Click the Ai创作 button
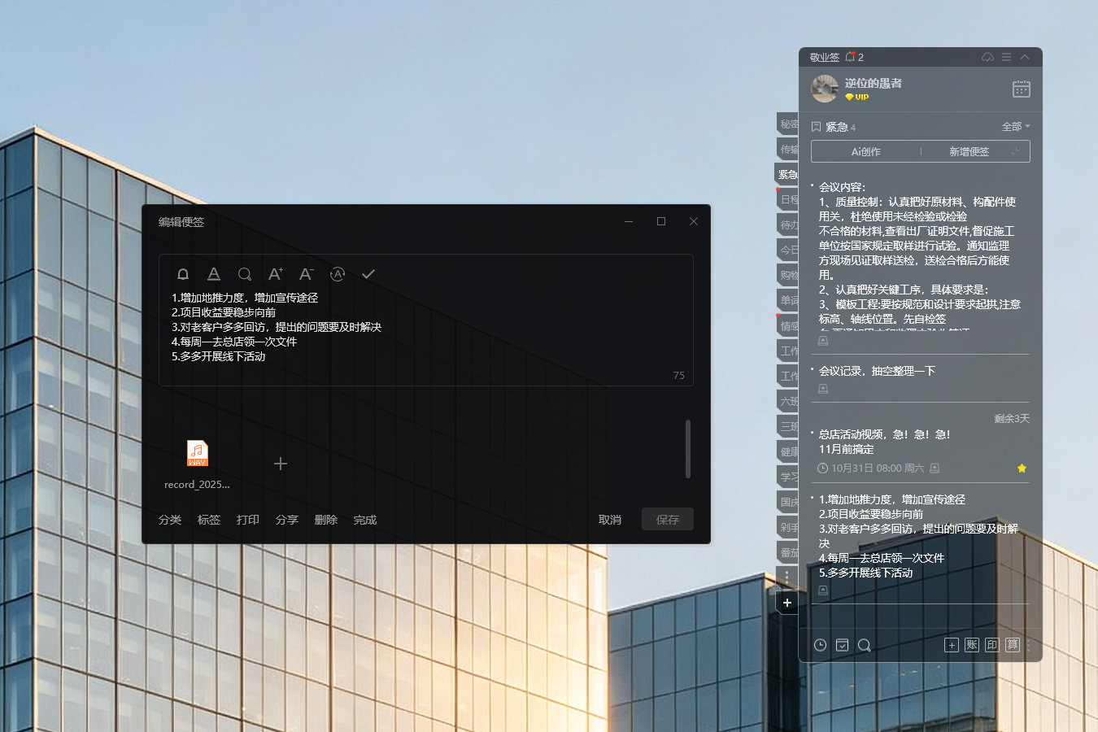Viewport: 1098px width, 732px height. click(x=866, y=151)
